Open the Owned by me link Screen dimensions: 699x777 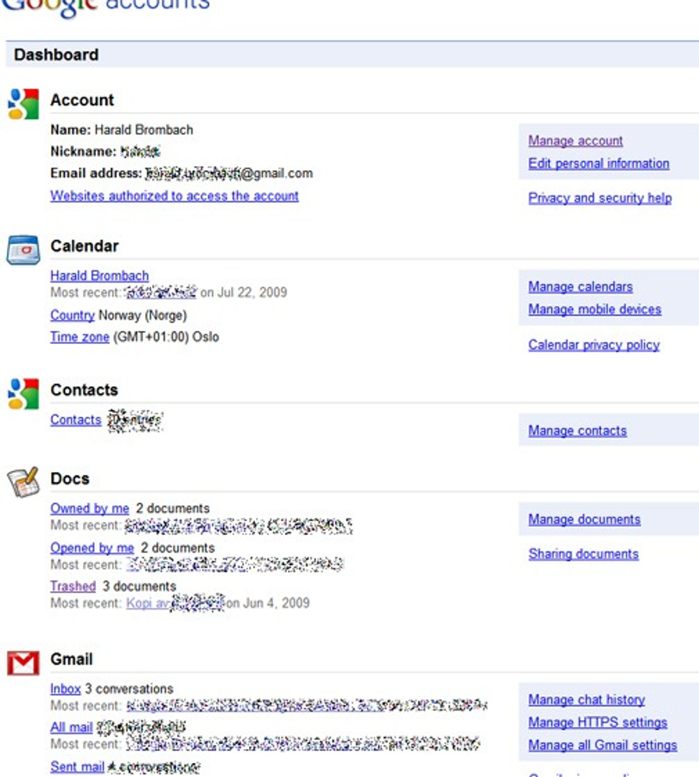coord(89,509)
